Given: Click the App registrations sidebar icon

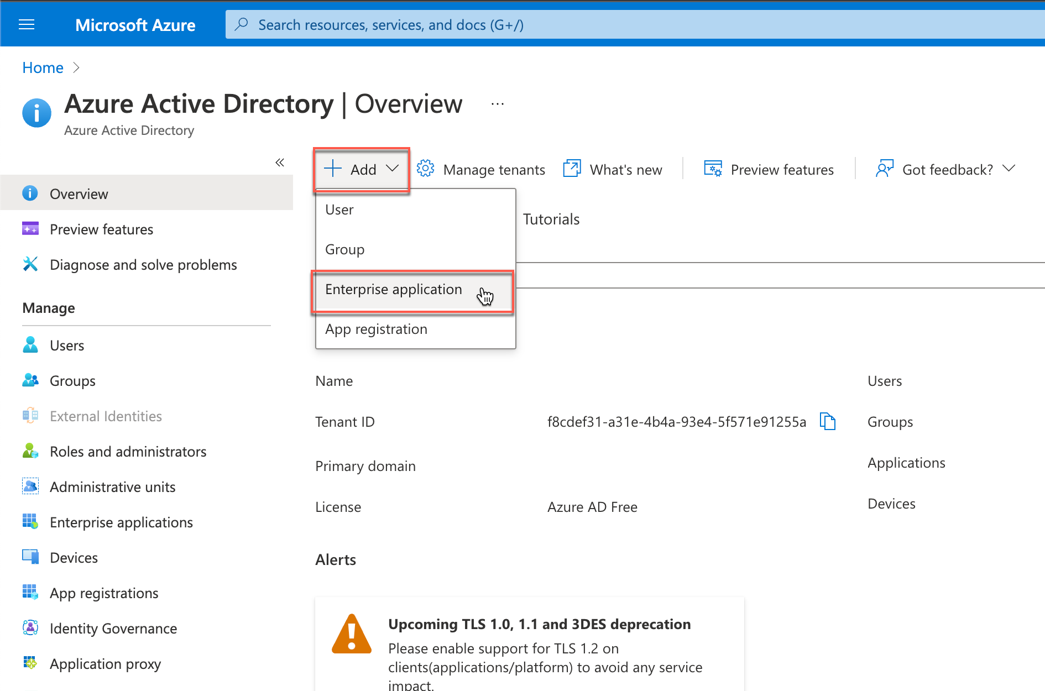Looking at the screenshot, I should [30, 592].
